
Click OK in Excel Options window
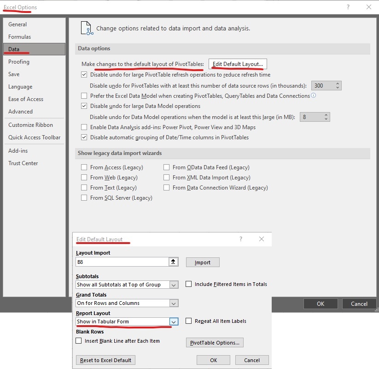point(321,304)
